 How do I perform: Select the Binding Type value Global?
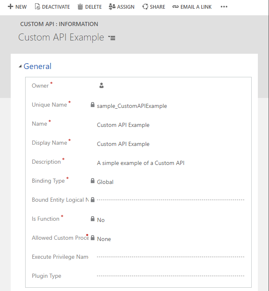pyautogui.click(x=105, y=182)
